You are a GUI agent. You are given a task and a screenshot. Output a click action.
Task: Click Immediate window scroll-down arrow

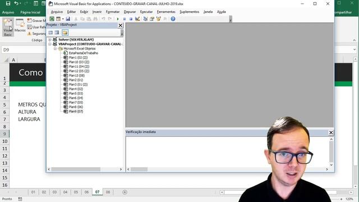(331, 164)
